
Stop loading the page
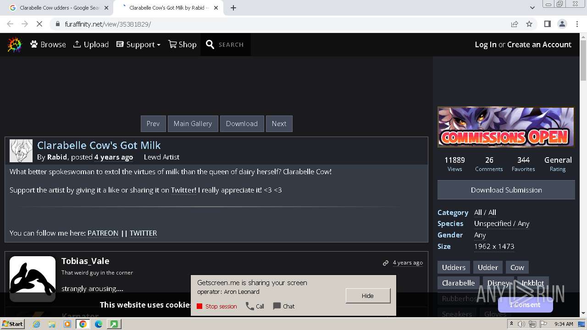[x=39, y=24]
